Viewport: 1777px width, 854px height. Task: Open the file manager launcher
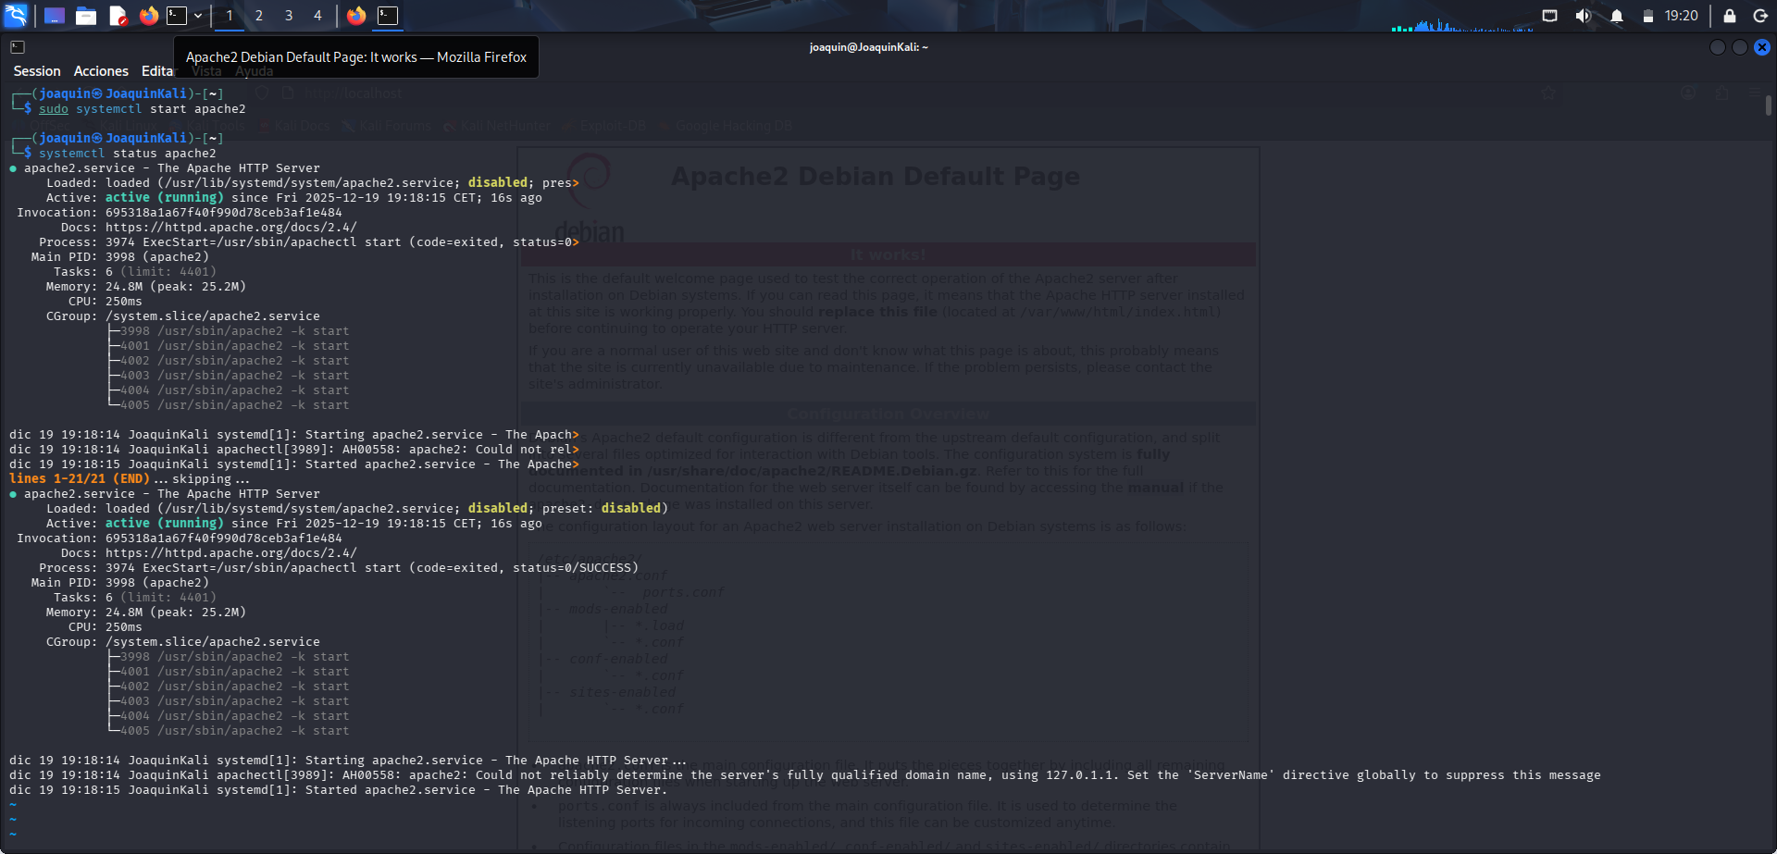click(86, 16)
